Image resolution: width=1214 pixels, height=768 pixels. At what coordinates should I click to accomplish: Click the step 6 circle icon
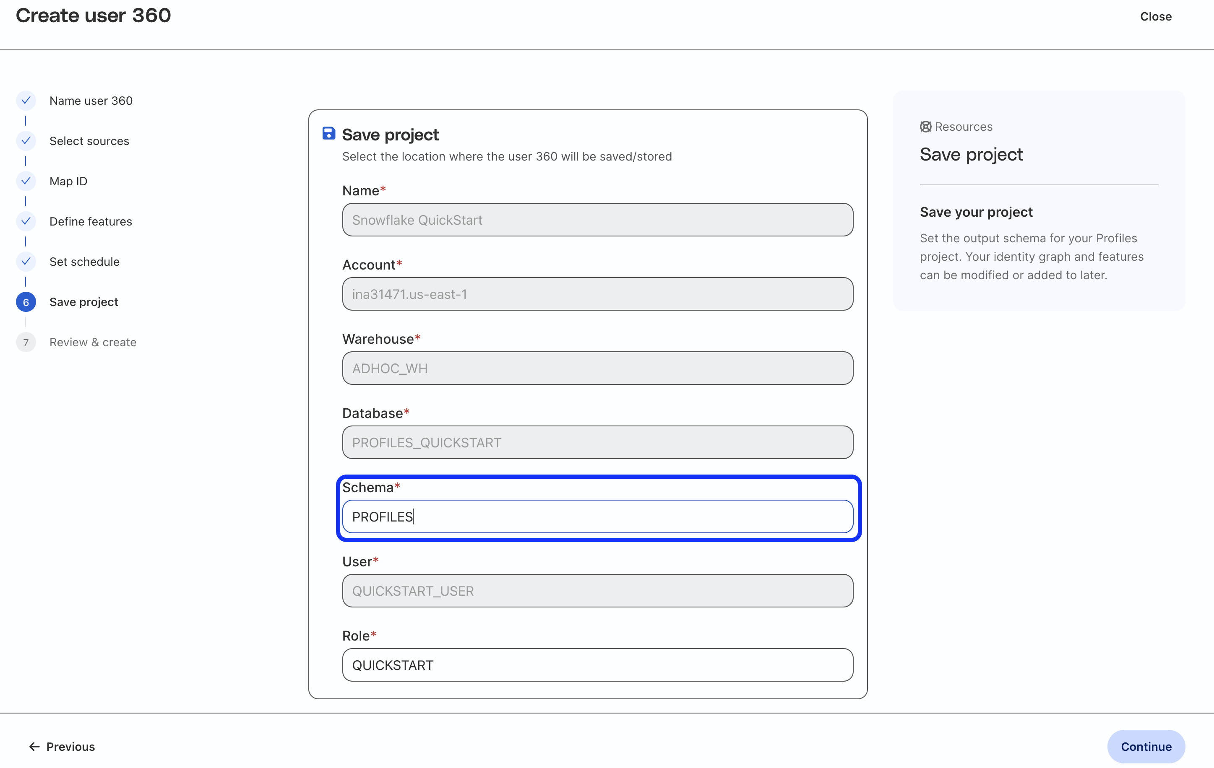tap(26, 302)
